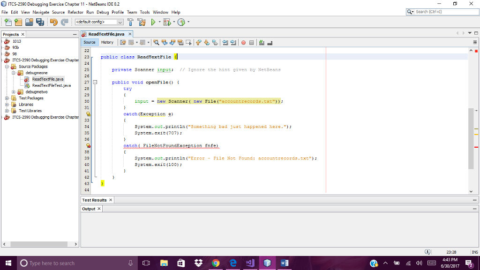Open the New Project dialog
The image size is (480, 270).
coord(17,22)
